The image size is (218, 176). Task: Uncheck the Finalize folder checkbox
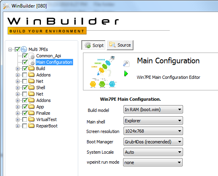[25, 113]
